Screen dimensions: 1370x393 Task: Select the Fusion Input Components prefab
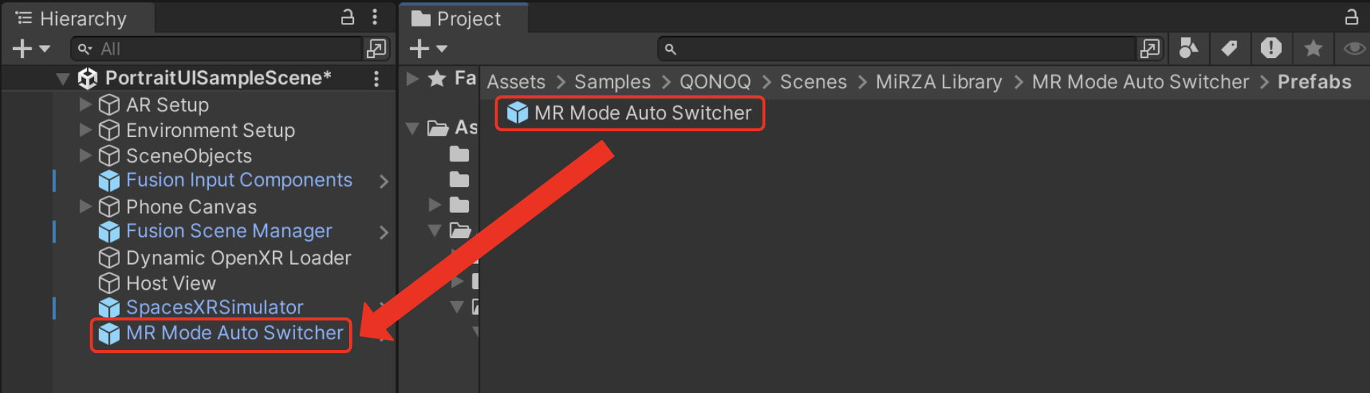239,180
